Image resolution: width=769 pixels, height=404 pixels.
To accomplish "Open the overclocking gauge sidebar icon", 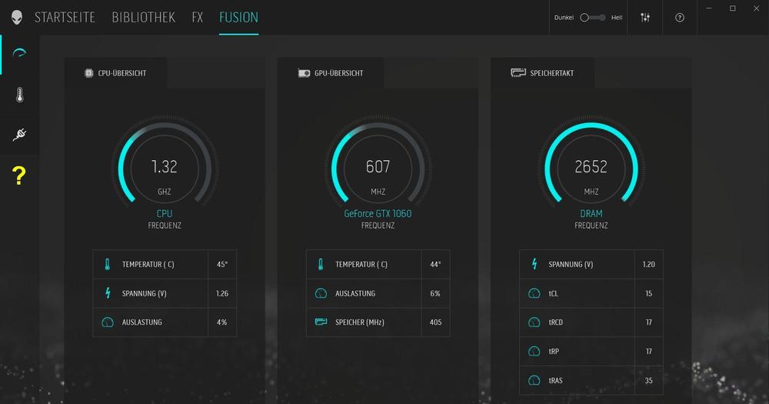I will pyautogui.click(x=19, y=55).
